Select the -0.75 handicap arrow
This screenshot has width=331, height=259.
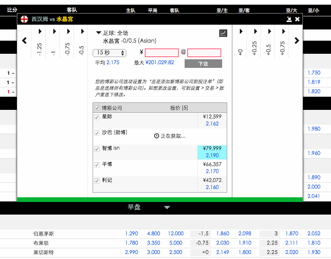[x=68, y=31]
